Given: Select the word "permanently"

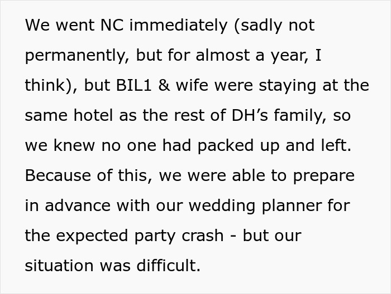Looking at the screenshot, I should click(74, 56).
